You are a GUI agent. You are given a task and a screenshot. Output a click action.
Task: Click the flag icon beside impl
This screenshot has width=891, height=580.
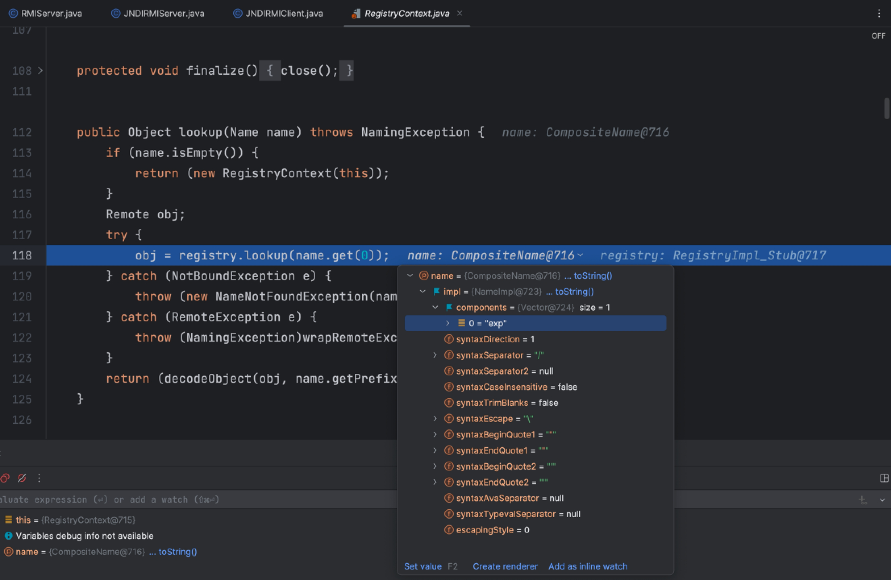tap(436, 292)
